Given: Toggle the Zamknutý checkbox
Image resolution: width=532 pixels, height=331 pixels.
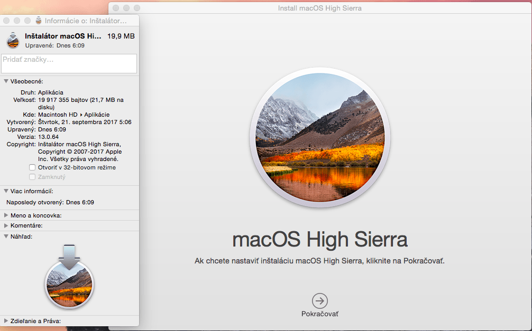Looking at the screenshot, I should (32, 177).
